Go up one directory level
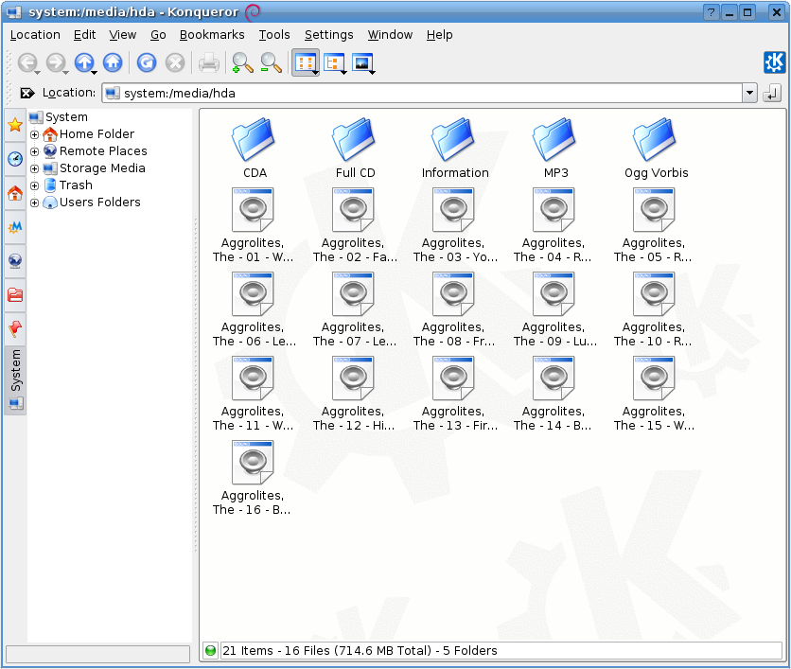The width and height of the screenshot is (791, 669). [x=84, y=63]
